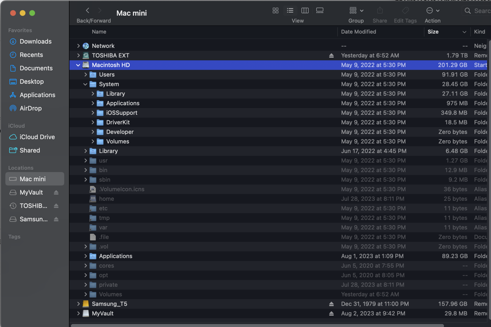Sort by Date Modified column

(x=358, y=32)
